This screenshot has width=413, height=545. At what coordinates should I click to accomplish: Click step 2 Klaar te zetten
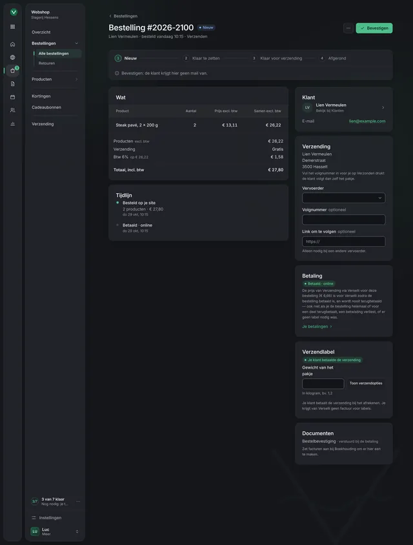[x=201, y=58]
